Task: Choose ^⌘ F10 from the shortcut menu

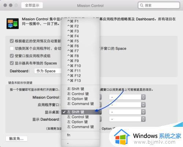Action: [x=81, y=66]
